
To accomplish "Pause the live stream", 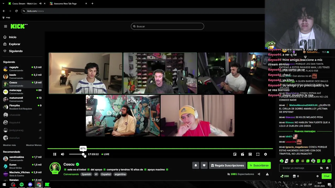I will coord(55,154).
